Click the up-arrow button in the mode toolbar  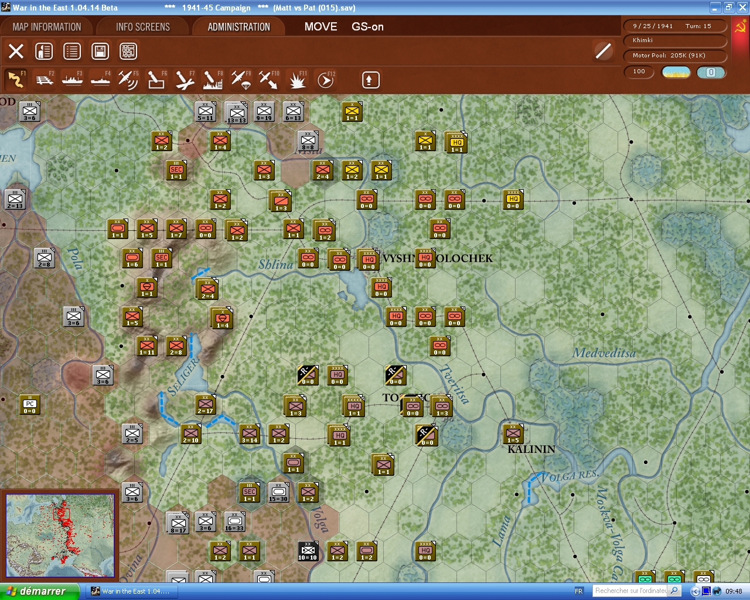point(370,80)
